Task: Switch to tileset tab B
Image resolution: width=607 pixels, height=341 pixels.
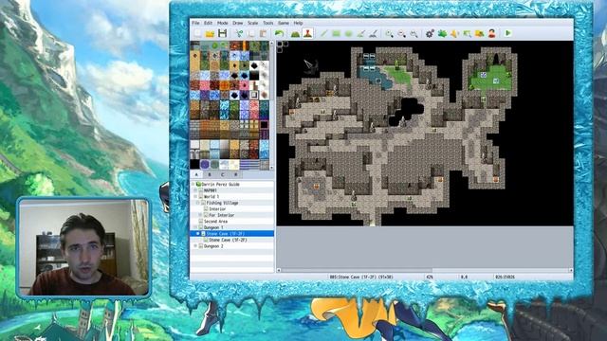Action: (x=210, y=174)
